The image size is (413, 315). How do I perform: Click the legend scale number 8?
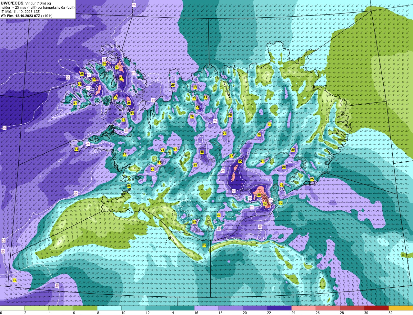98,313
